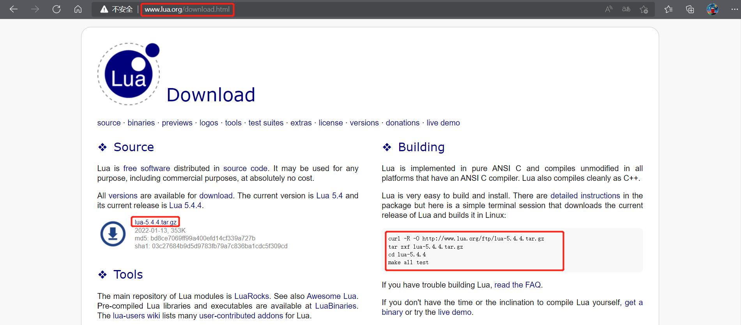The width and height of the screenshot is (741, 325).
Task: Open previews in page nav
Action: [177, 123]
